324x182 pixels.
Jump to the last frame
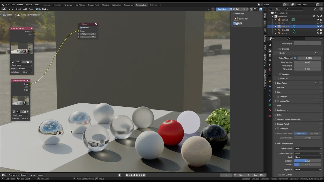pos(144,175)
